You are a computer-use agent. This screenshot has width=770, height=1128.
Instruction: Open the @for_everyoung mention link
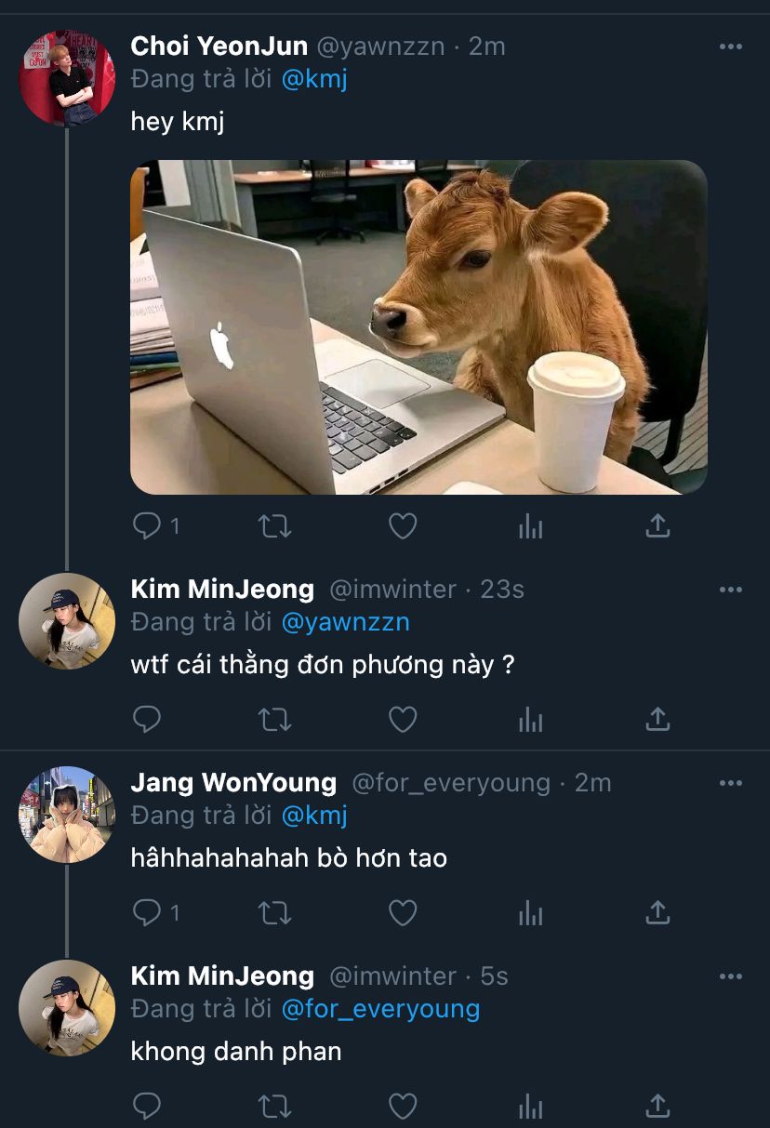380,1008
